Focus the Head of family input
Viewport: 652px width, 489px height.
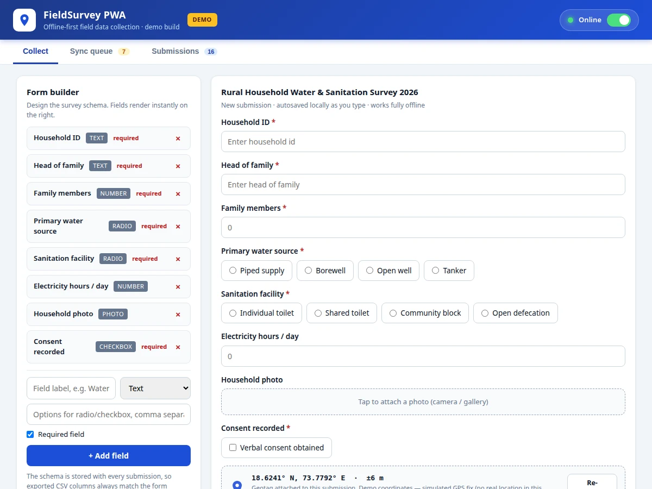423,185
